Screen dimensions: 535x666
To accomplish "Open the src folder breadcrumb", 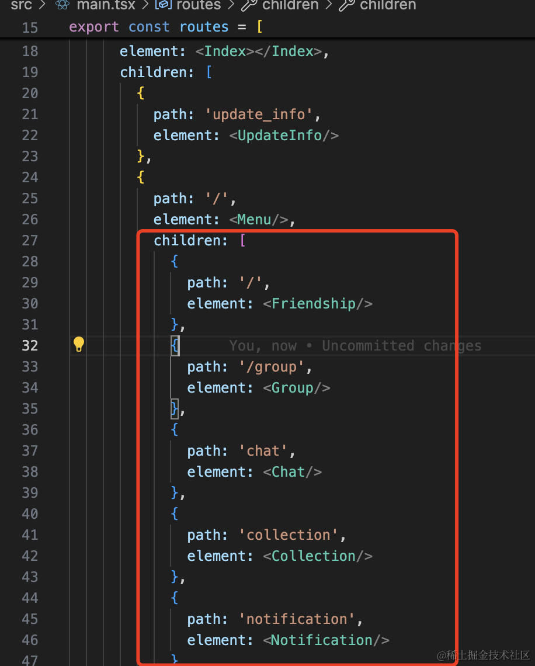I will pos(21,5).
